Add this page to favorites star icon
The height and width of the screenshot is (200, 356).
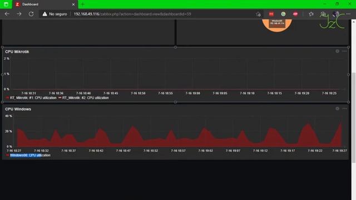coord(258,14)
